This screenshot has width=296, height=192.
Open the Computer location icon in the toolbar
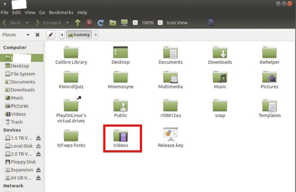(x=124, y=23)
